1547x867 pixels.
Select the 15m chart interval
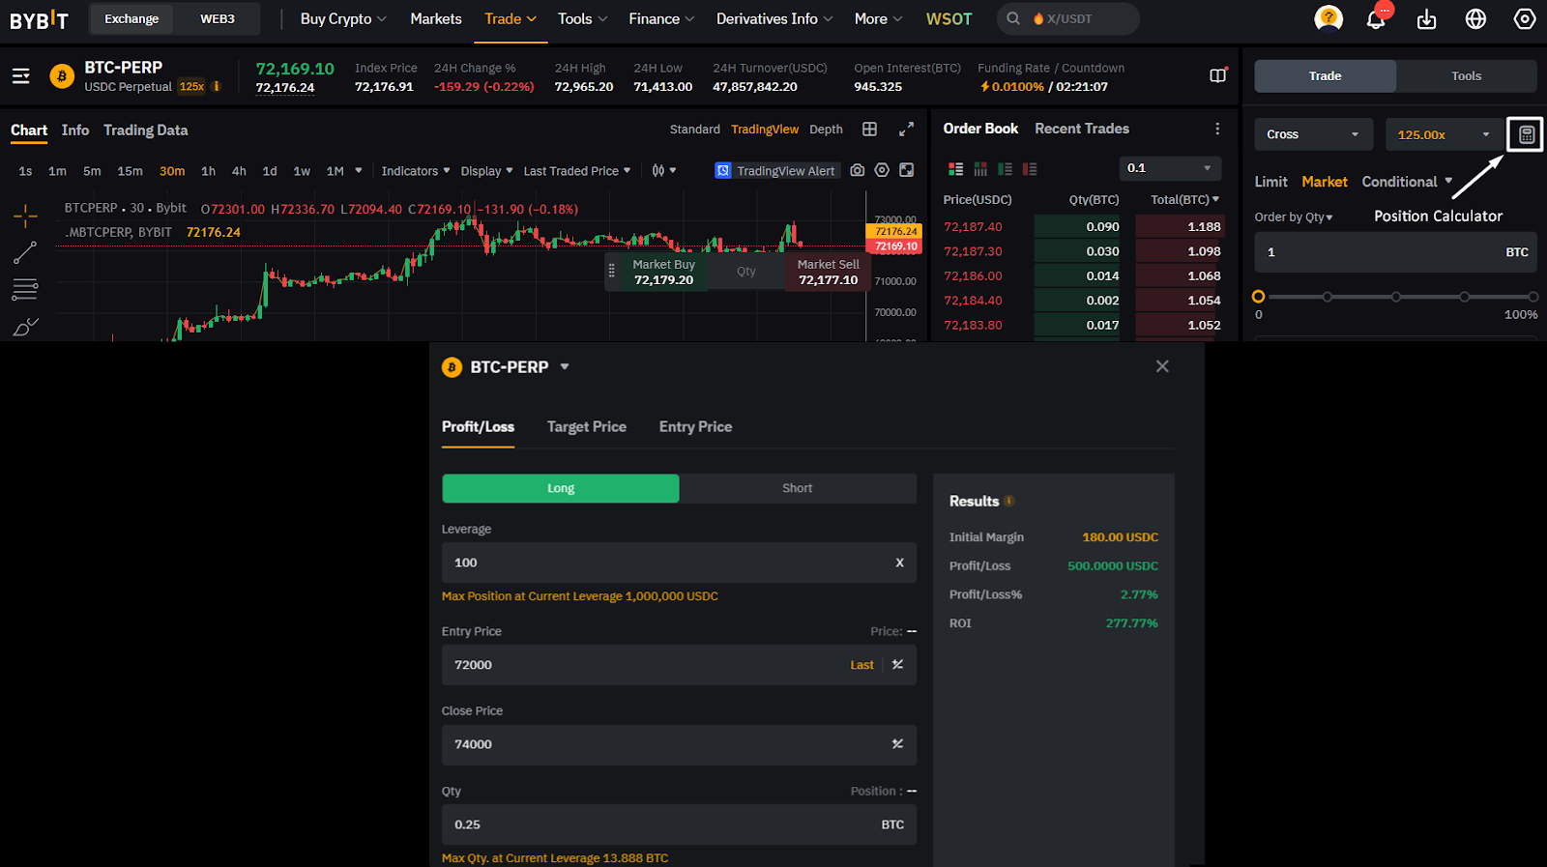(x=130, y=171)
